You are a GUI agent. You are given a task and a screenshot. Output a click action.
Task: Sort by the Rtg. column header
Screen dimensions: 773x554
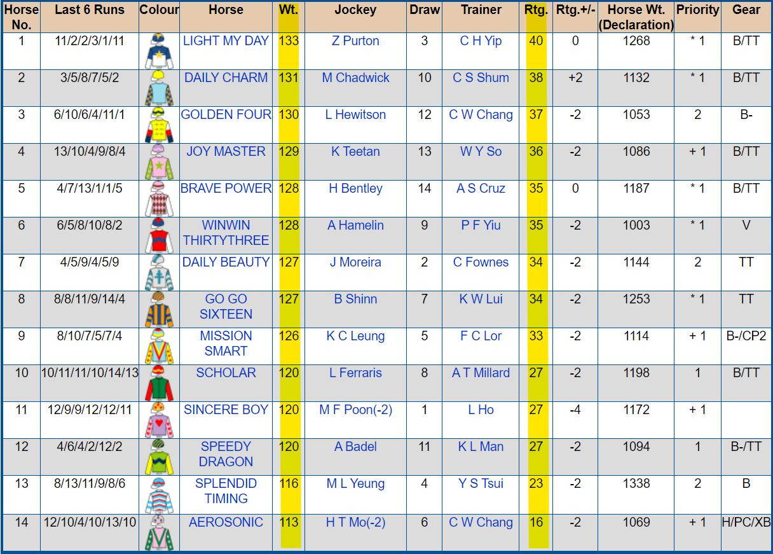click(536, 10)
